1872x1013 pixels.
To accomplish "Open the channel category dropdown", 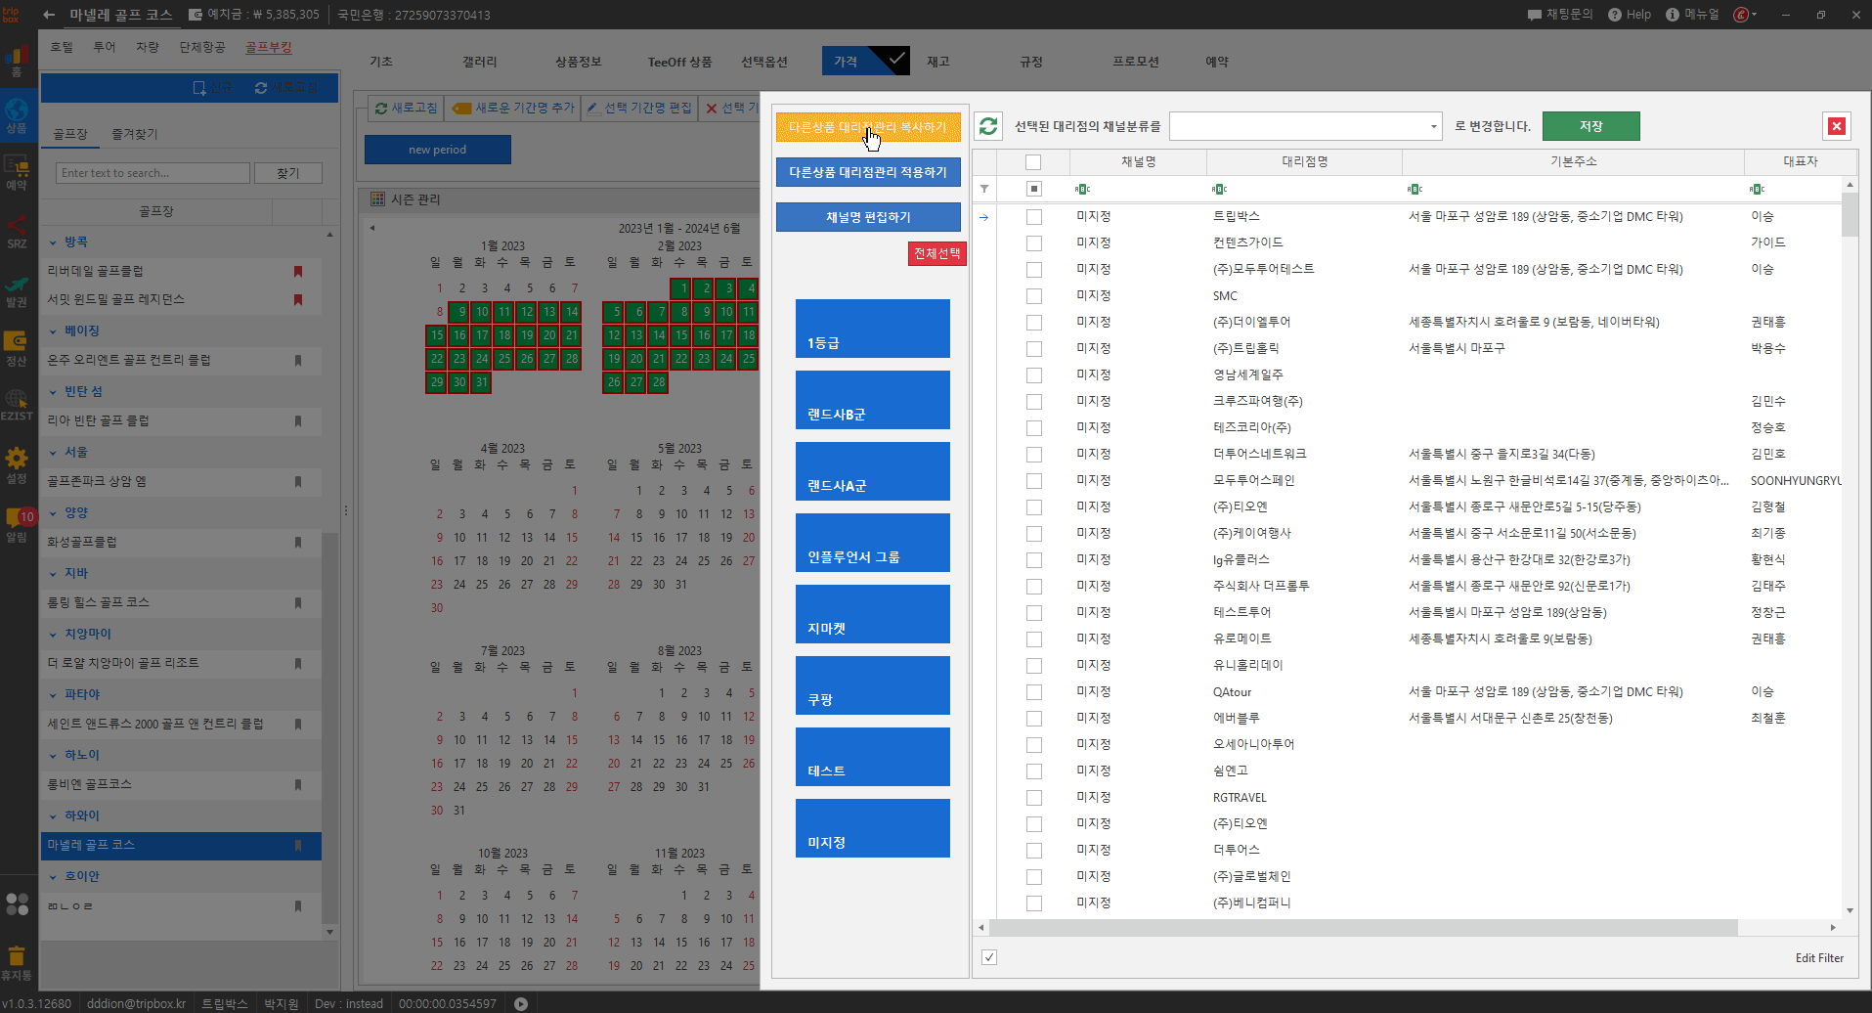I will click(1434, 126).
